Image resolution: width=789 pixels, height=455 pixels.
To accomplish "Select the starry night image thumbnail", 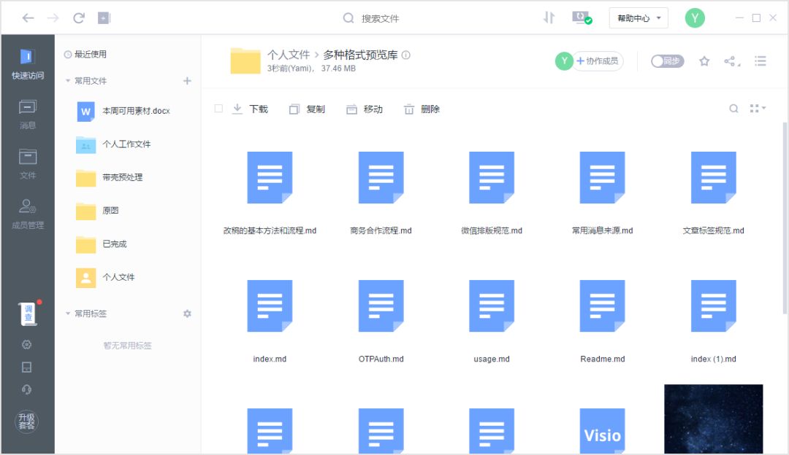I will click(714, 419).
